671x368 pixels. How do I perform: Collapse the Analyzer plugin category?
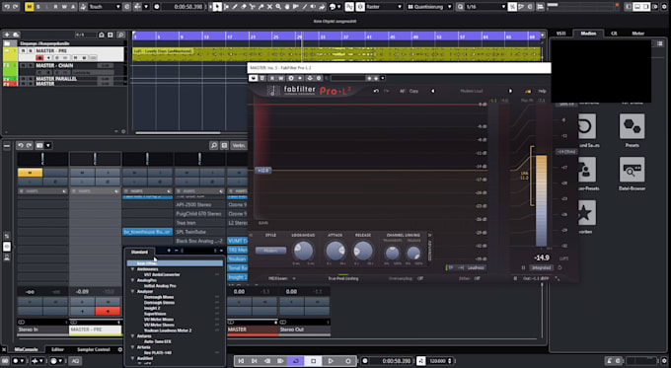coord(132,291)
